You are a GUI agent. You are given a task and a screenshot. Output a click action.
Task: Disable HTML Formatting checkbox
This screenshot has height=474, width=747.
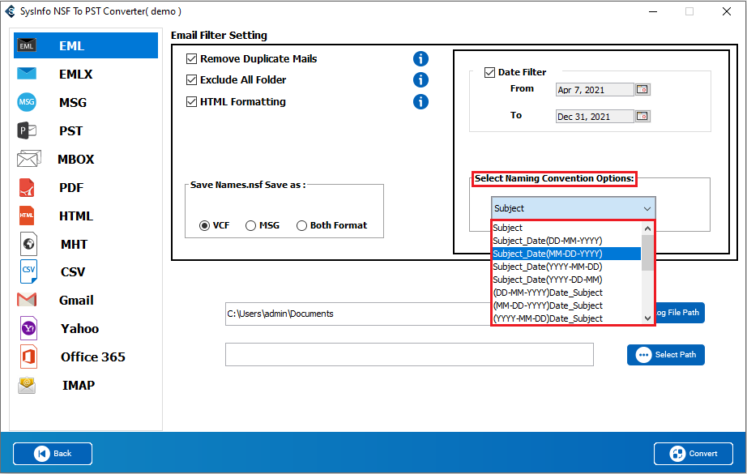[x=191, y=101]
